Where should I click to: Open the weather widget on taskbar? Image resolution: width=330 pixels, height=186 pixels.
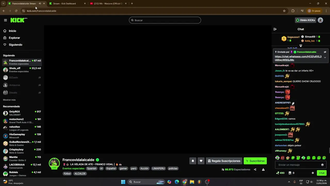(x=13, y=182)
